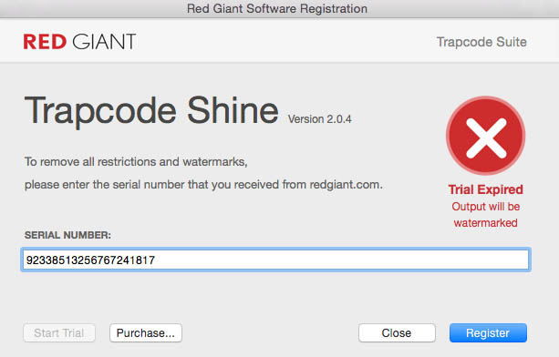Click the disabled Start Trial button

tap(59, 332)
